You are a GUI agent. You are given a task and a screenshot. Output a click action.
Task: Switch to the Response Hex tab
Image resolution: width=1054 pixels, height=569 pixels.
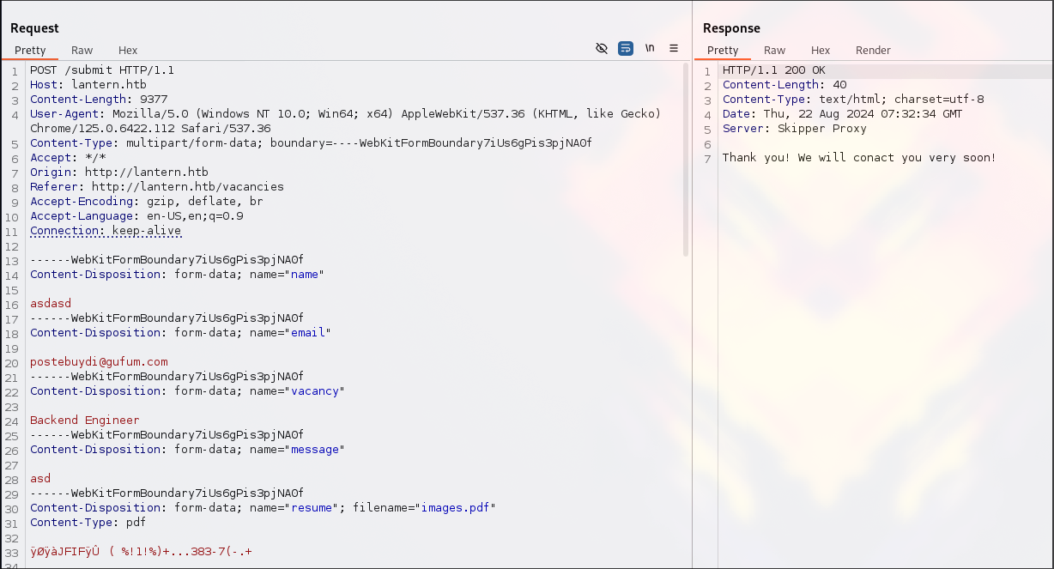[821, 51]
